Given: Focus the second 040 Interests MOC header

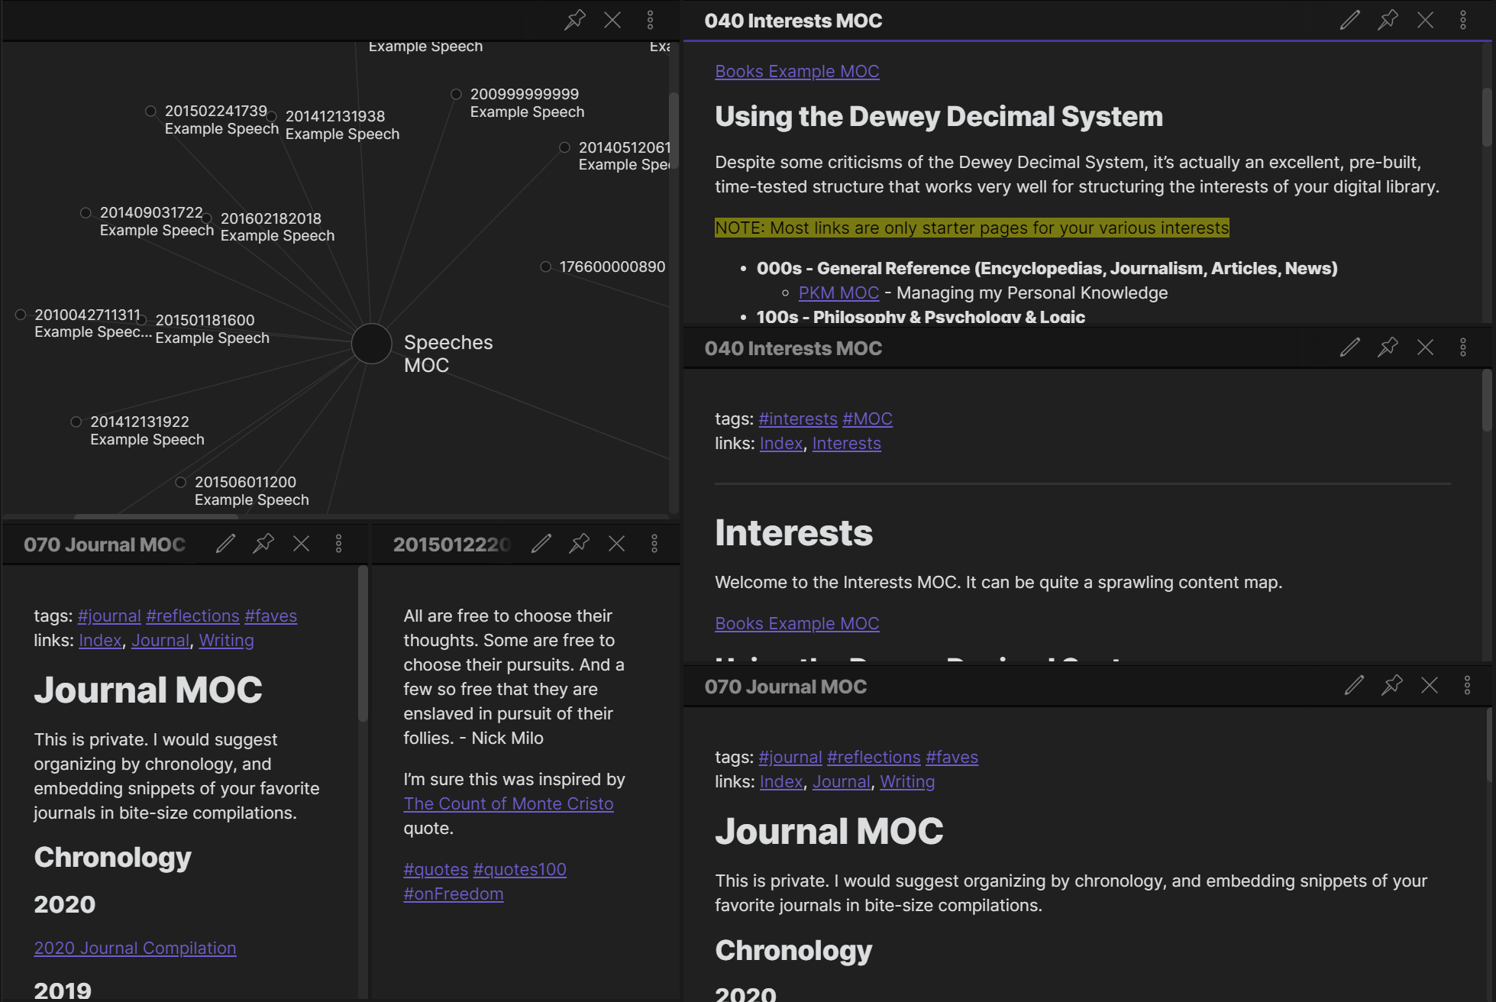Looking at the screenshot, I should click(793, 348).
